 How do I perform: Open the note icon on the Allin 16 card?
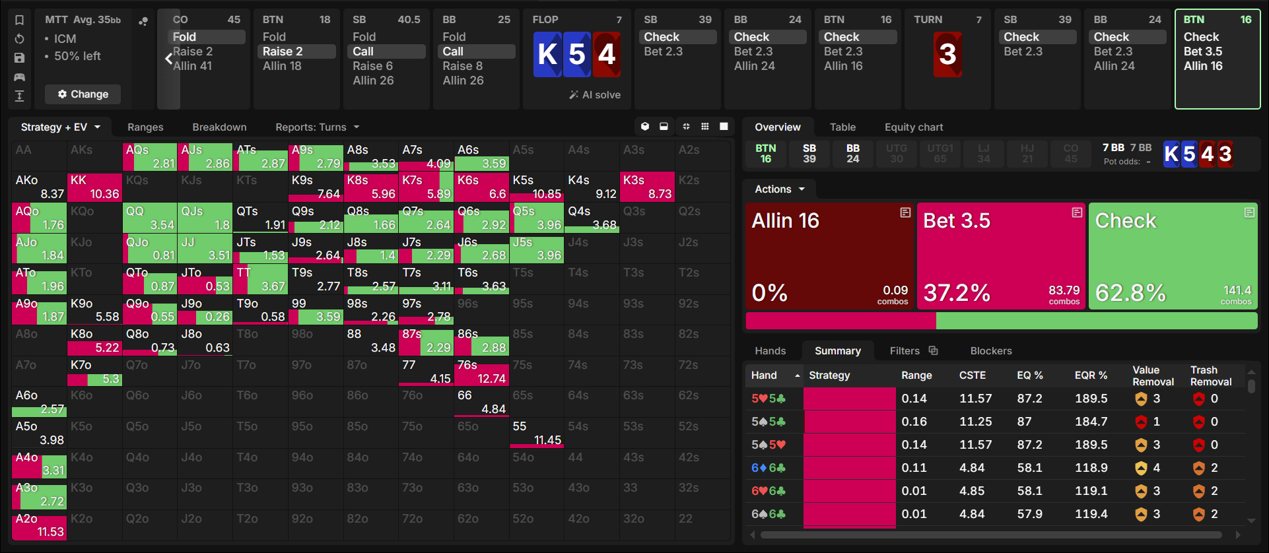[905, 212]
